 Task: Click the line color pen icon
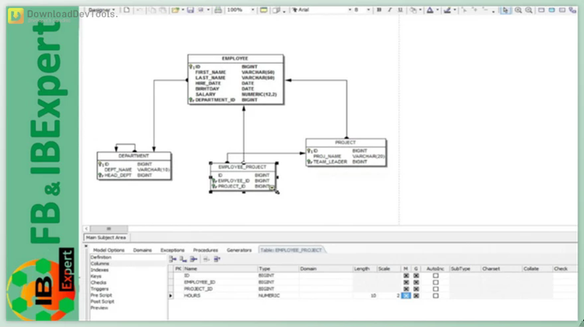(x=447, y=10)
